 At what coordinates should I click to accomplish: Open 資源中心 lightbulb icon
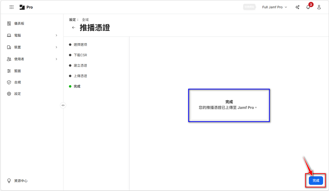click(x=9, y=181)
